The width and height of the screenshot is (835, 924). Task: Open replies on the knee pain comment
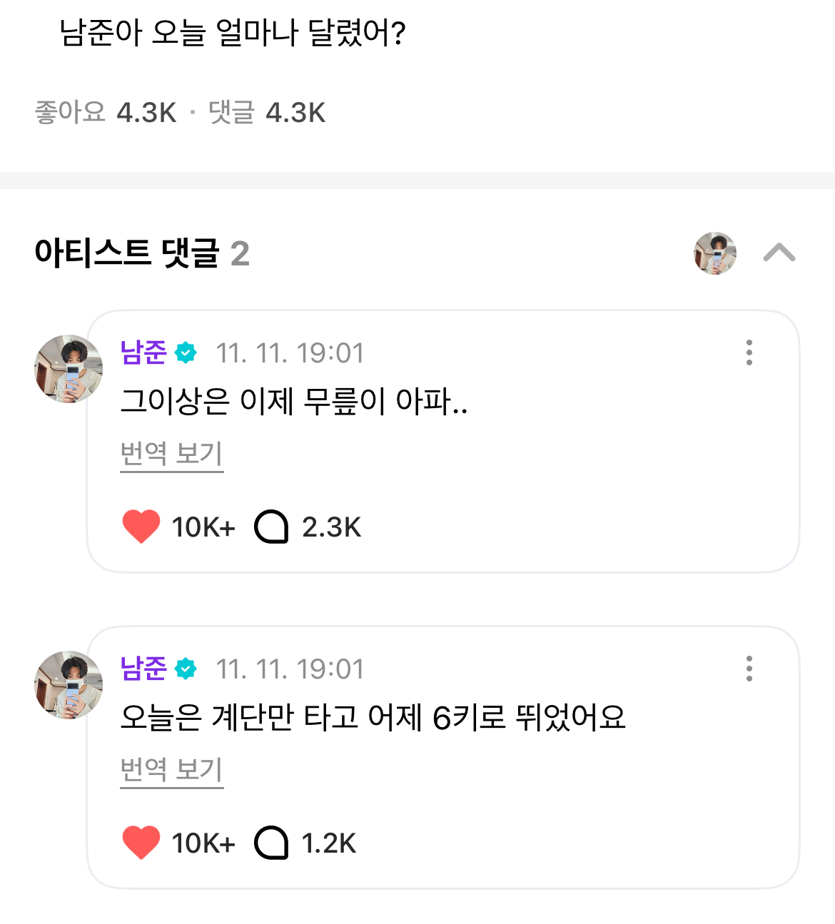(272, 527)
